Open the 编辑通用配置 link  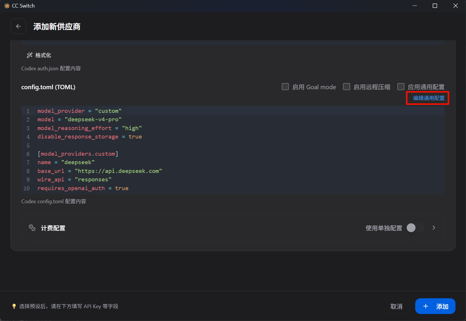429,98
